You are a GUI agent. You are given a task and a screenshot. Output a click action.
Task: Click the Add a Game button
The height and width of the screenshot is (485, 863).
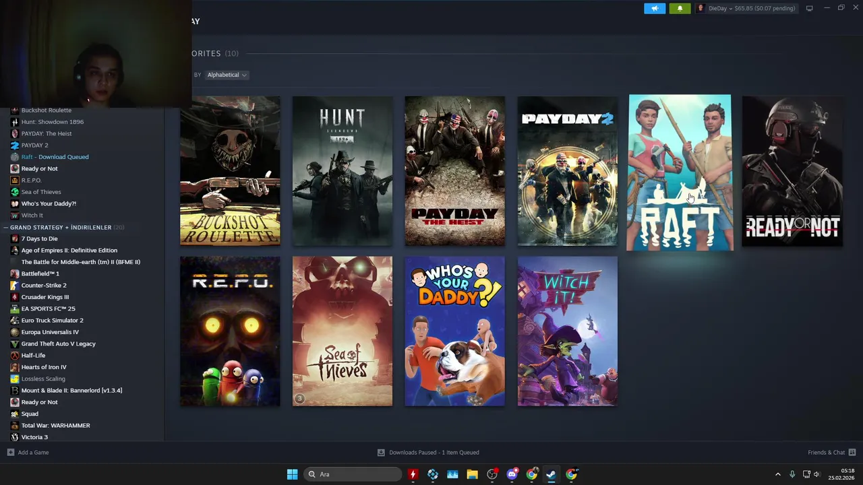28,453
